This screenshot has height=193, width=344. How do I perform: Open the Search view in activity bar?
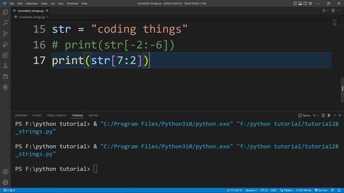(x=5, y=23)
